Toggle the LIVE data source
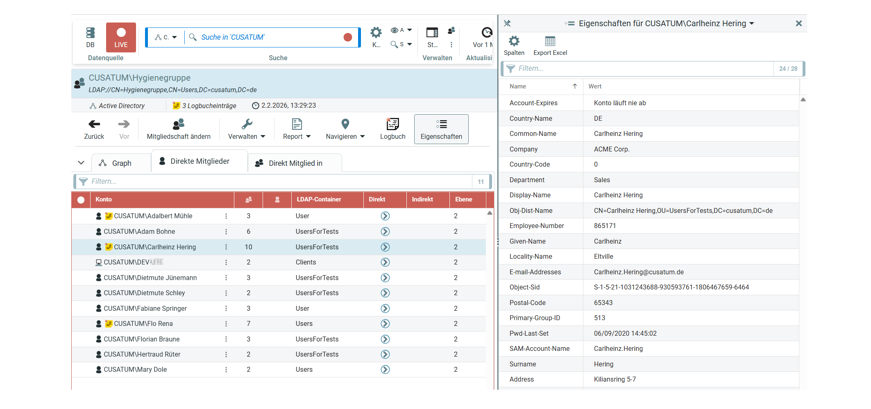The image size is (871, 409). click(121, 37)
